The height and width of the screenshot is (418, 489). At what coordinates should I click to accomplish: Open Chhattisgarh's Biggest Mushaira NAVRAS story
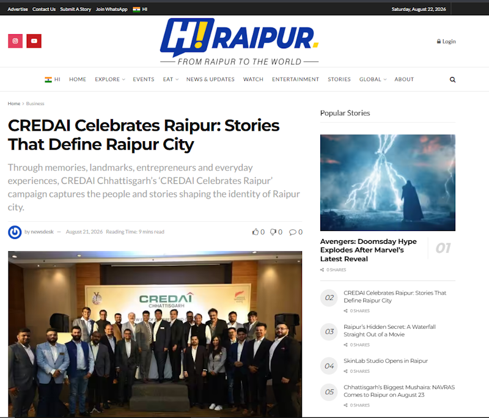coord(399,391)
